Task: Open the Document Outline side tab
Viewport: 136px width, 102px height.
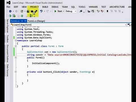Action: pos(8,53)
